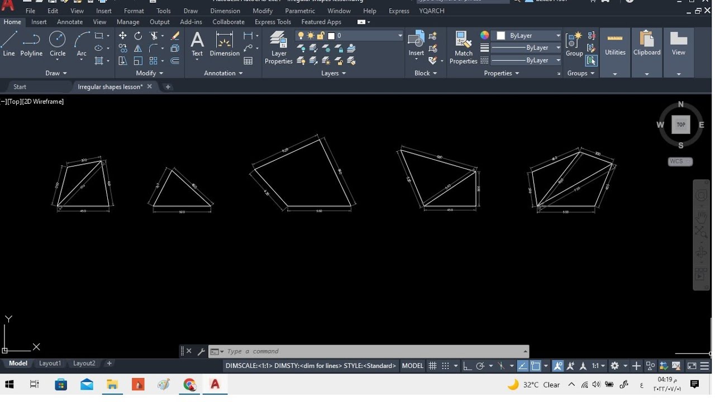
Task: Open the Annotate ribbon tab
Action: tap(70, 22)
